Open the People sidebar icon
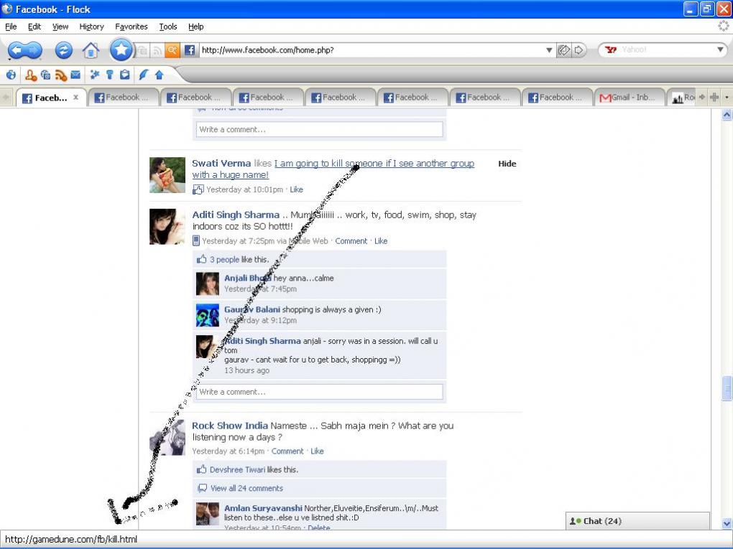The image size is (733, 549). (31, 75)
